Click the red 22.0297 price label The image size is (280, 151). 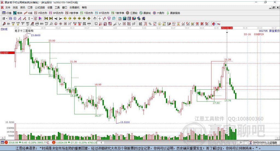tap(7, 53)
